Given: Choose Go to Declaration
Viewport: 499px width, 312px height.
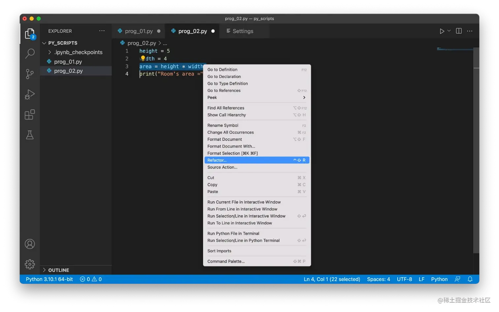Looking at the screenshot, I should [257, 77].
